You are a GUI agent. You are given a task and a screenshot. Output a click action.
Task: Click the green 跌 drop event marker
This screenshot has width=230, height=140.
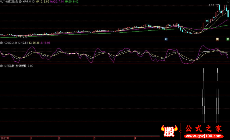pos(228,39)
